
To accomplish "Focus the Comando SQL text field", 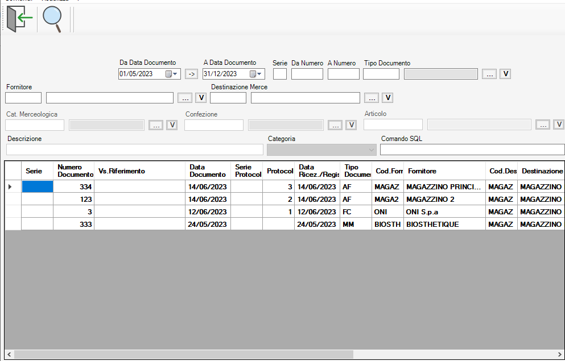I will tap(472, 150).
